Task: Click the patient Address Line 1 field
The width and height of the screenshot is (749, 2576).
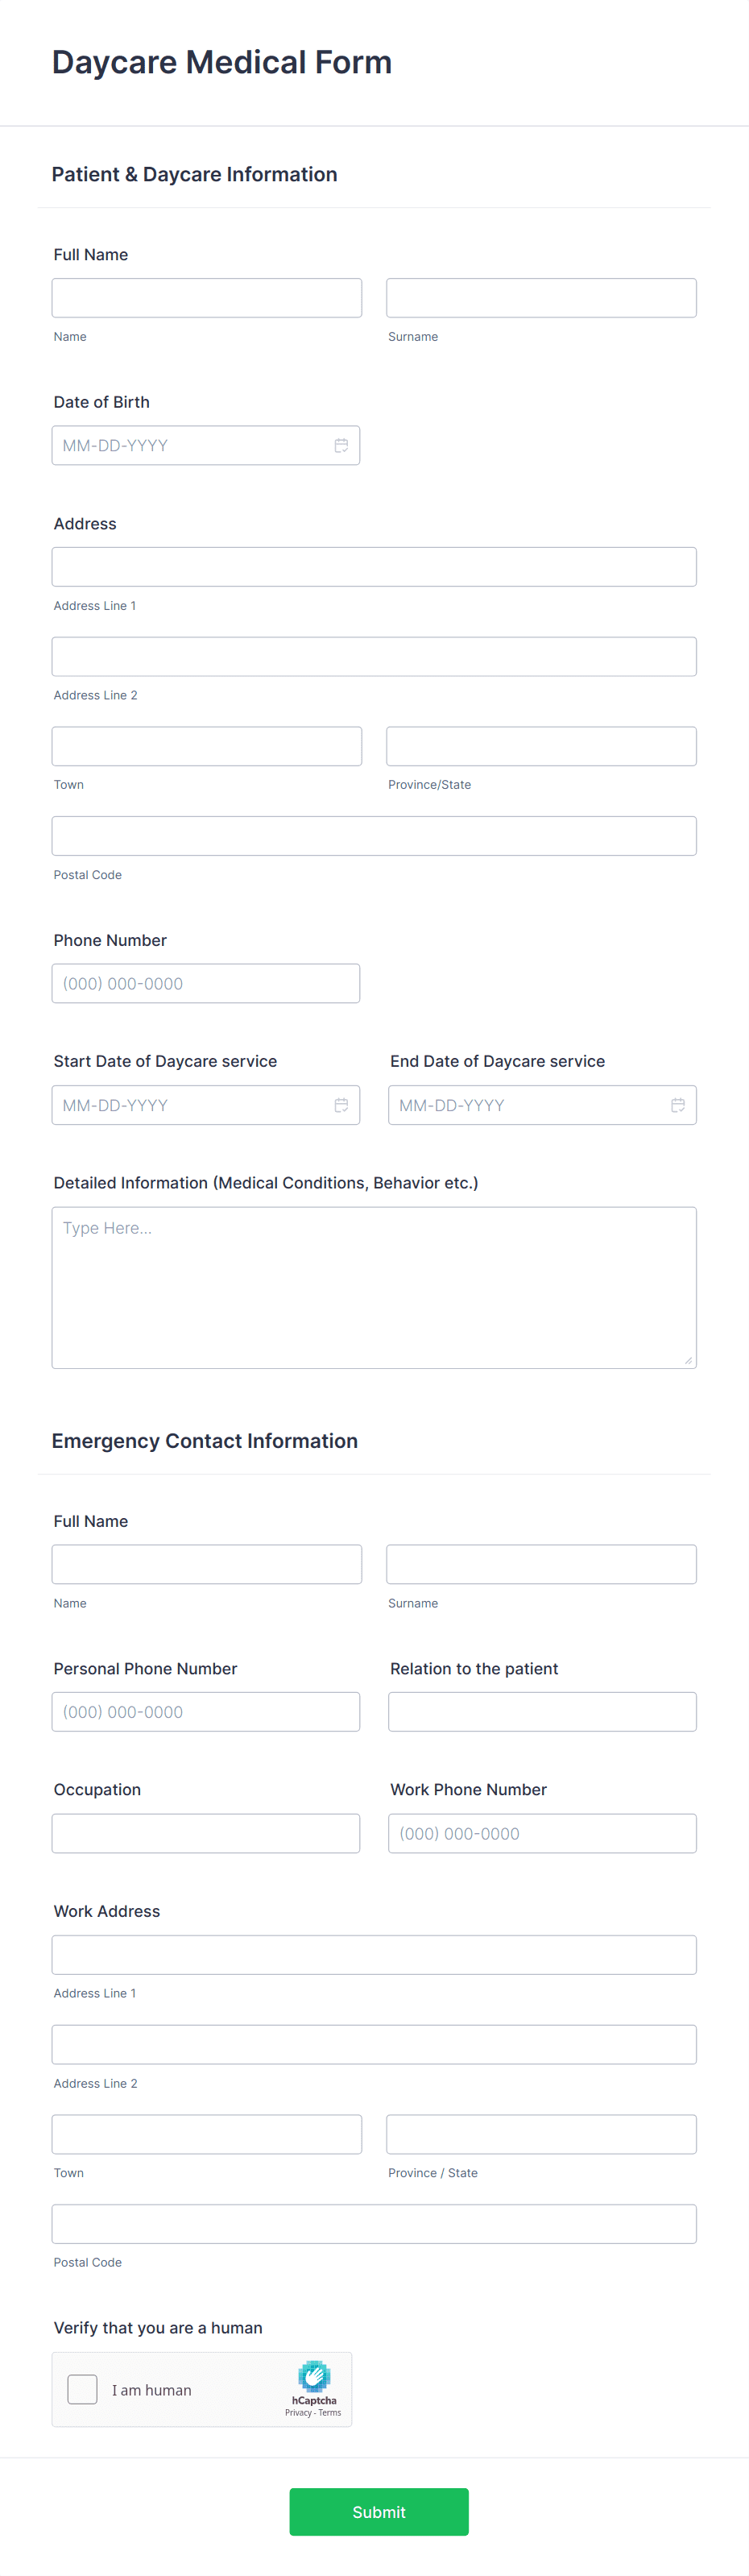Action: coord(374,566)
